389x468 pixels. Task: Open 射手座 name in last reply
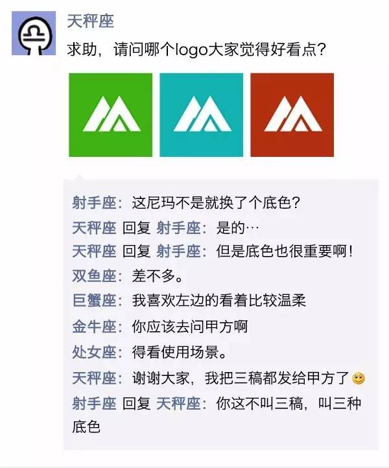tap(94, 404)
